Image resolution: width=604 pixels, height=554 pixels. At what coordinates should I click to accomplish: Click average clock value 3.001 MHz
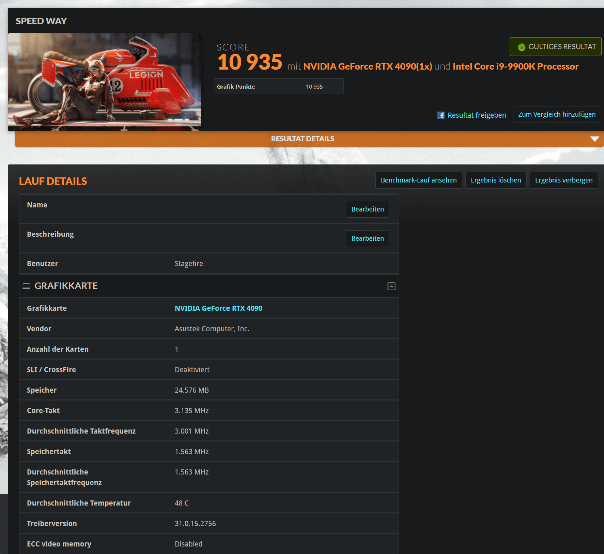coord(192,431)
